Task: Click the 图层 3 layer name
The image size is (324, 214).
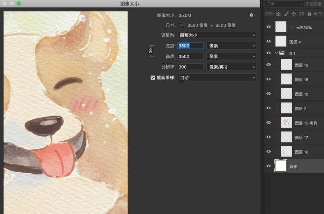Action: tap(301, 109)
